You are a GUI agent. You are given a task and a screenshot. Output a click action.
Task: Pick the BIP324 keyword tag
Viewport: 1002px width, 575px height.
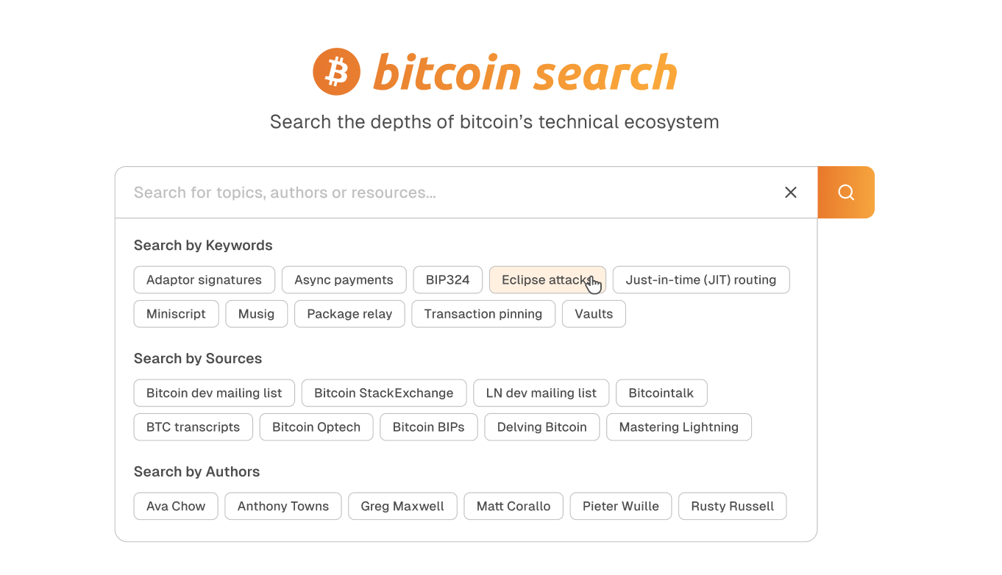coord(447,280)
